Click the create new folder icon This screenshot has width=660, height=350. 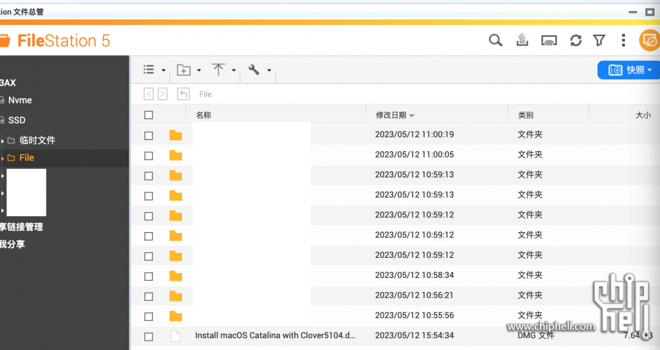[183, 70]
